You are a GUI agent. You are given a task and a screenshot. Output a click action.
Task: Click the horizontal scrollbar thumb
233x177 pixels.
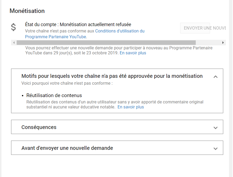[106, 43]
